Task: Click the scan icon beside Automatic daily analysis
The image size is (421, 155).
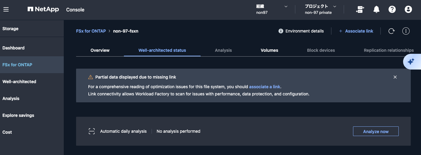Action: (x=92, y=131)
